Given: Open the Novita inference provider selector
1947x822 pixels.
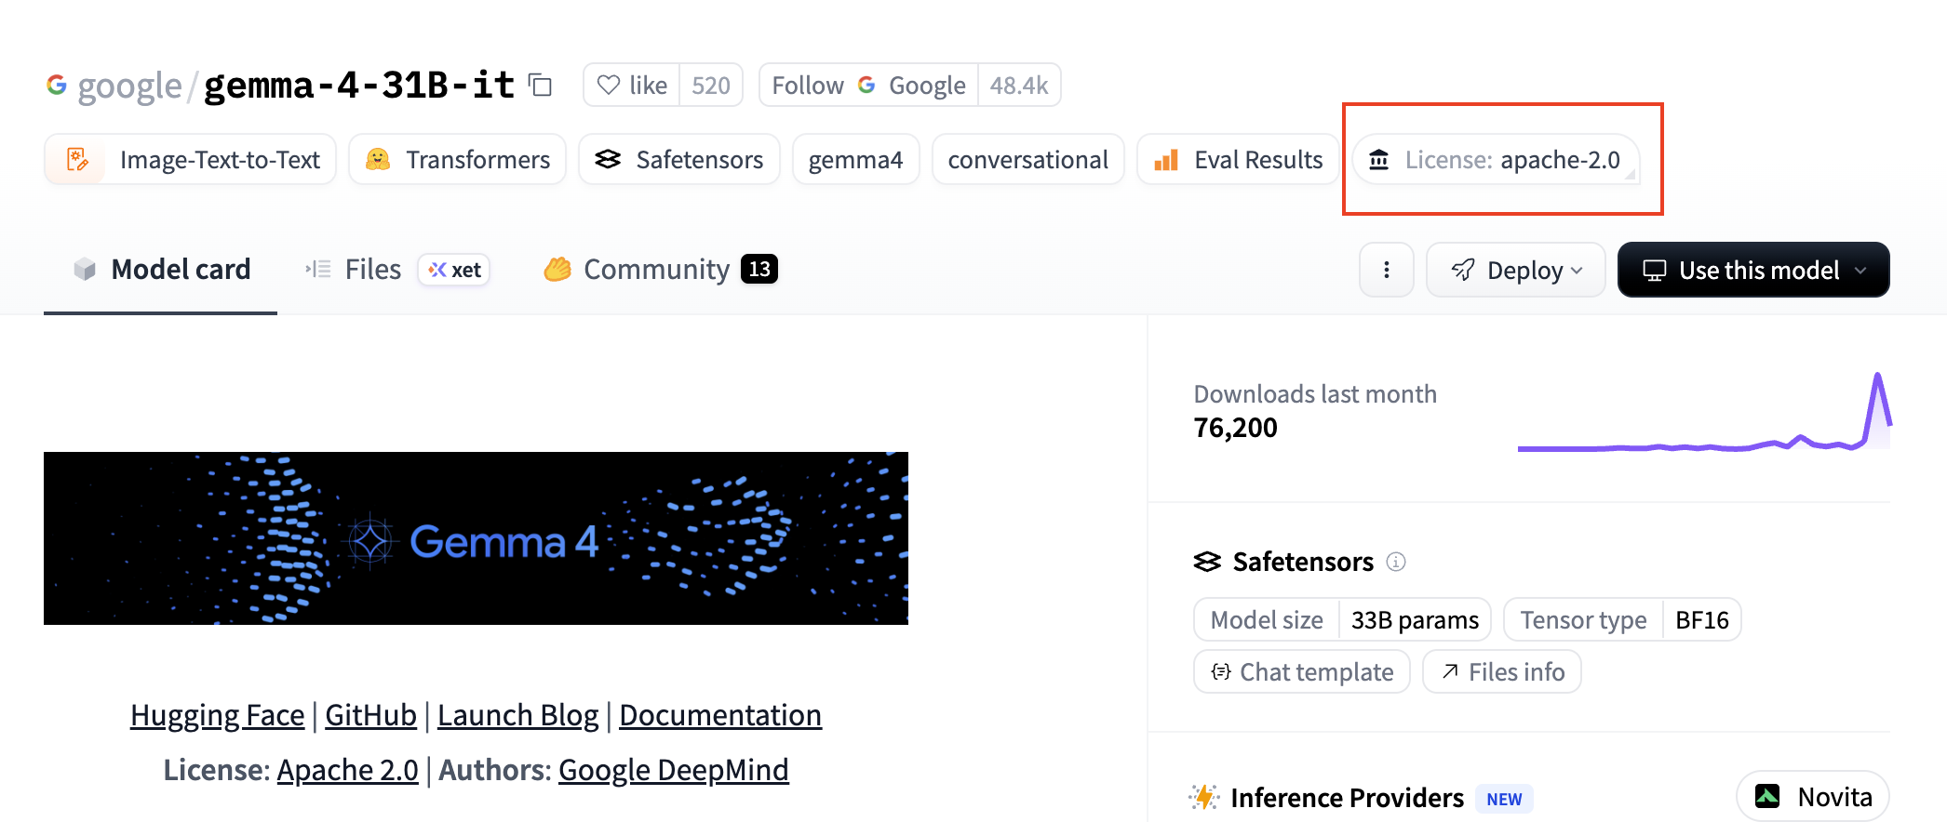Looking at the screenshot, I should (1813, 797).
